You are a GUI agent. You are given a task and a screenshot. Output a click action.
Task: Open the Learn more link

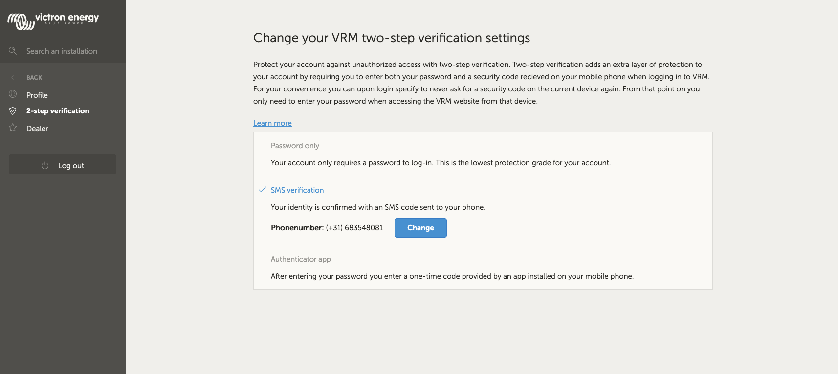272,123
